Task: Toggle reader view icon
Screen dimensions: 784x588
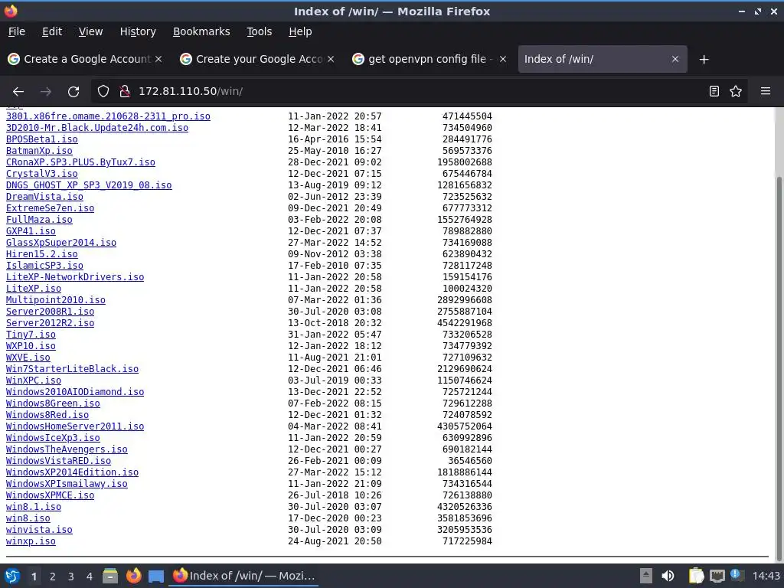Action: point(714,91)
